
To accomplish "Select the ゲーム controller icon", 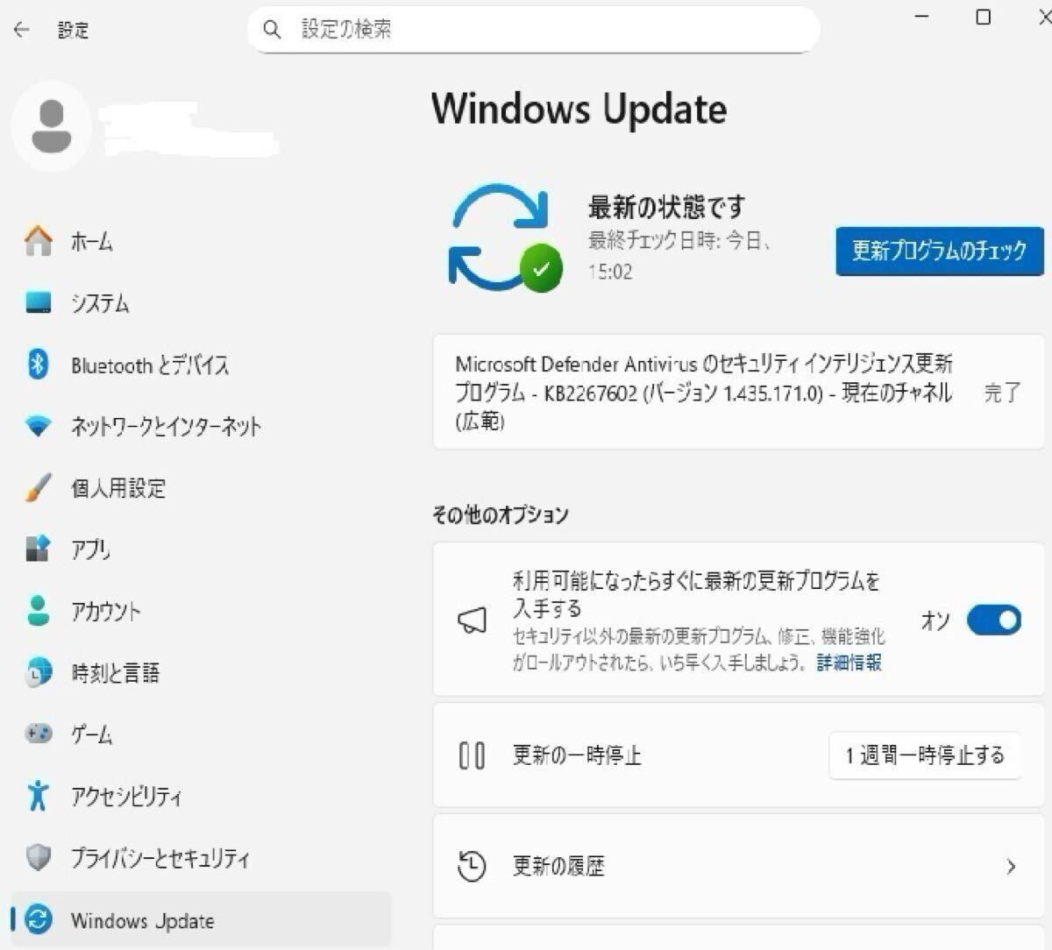I will [x=39, y=734].
